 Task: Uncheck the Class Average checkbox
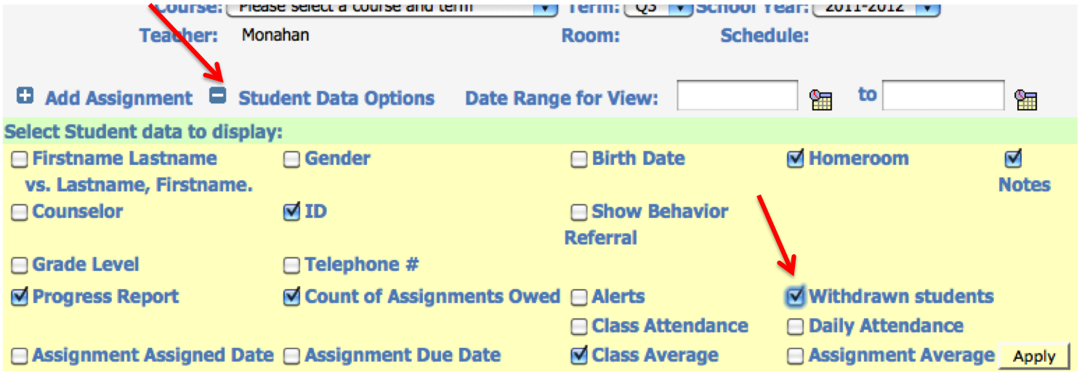579,356
